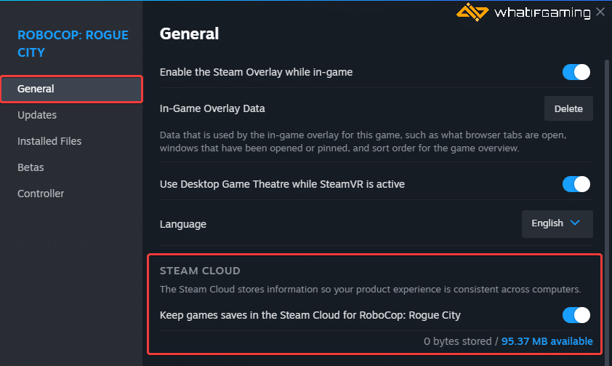Screen dimensions: 612x366
Task: Go to Installed Files section
Action: [49, 141]
